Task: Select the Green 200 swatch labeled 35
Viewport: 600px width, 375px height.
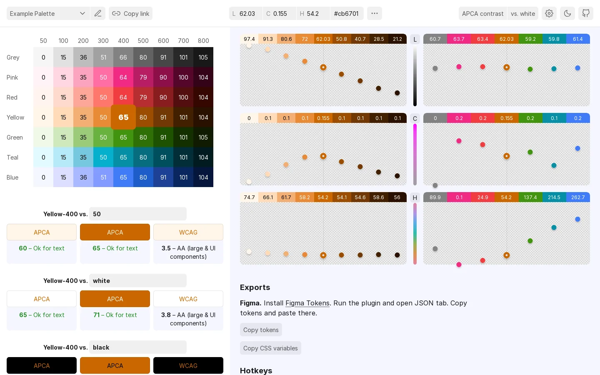Action: click(83, 137)
